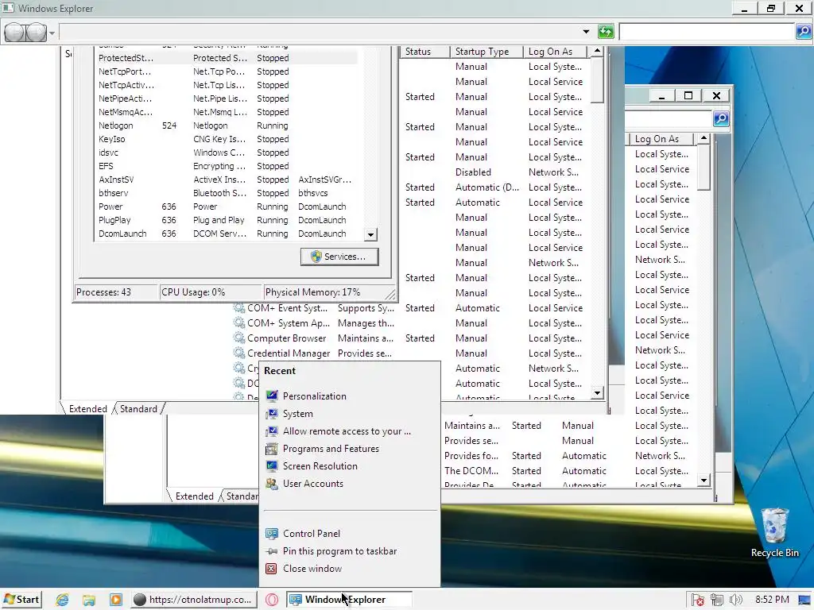Click the scroll down arrow in front Services list
This screenshot has width=814, height=610.
click(597, 393)
